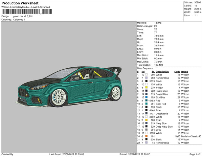Select the Code column header
This screenshot has width=203, height=157.
(x=177, y=72)
